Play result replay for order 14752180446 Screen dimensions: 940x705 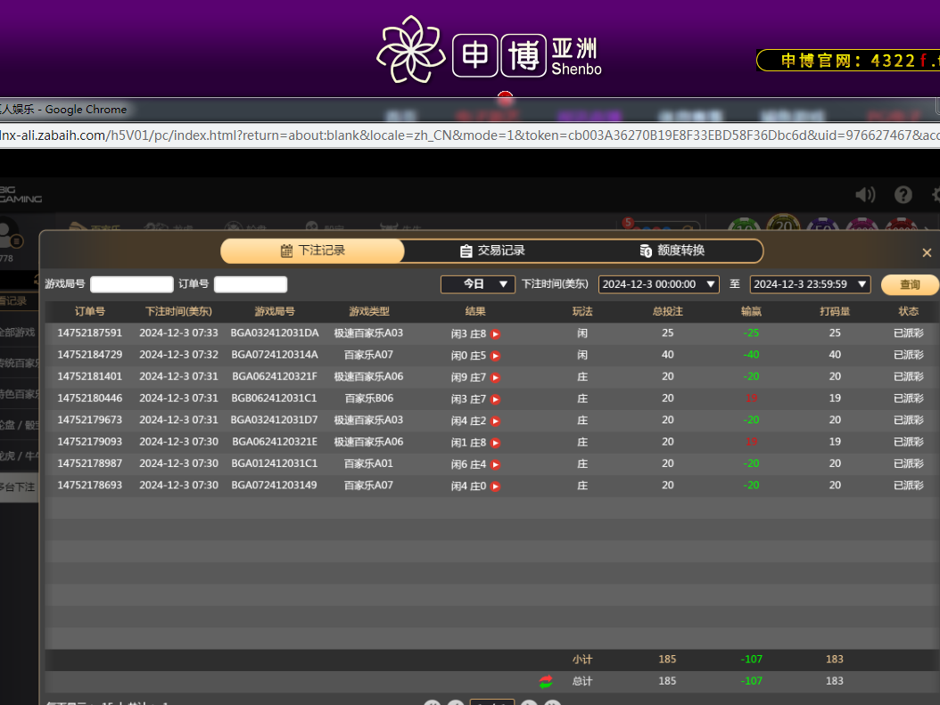coord(496,399)
